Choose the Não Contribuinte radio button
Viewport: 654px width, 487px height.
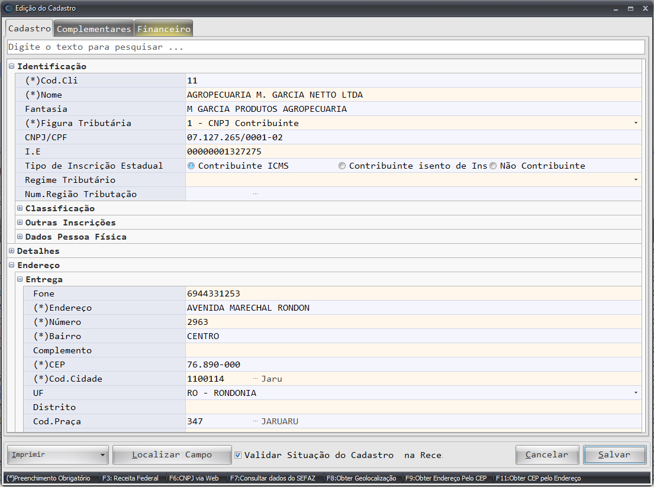493,166
